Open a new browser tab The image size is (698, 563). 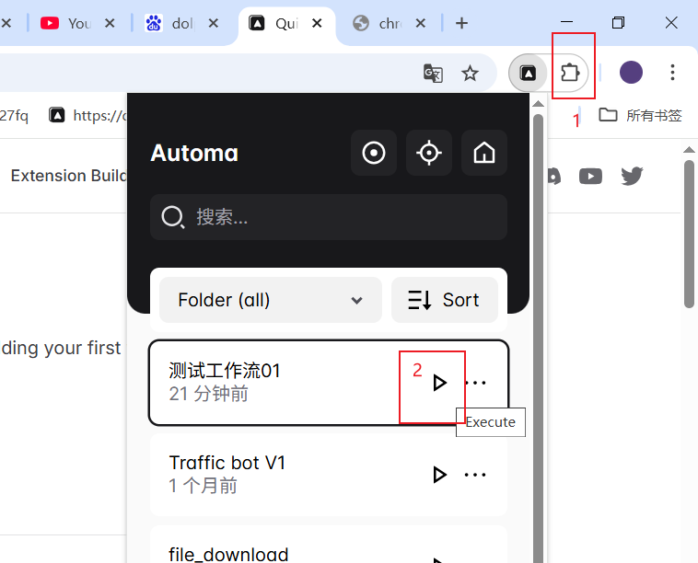[461, 23]
